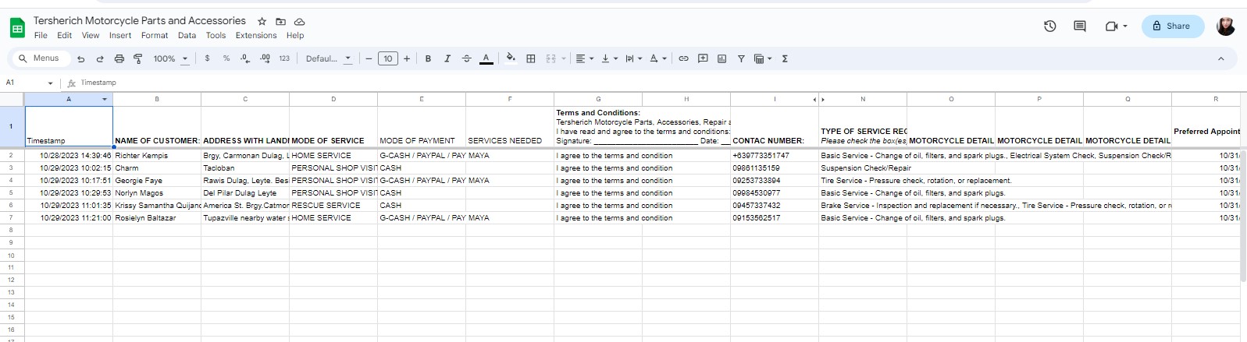Image resolution: width=1247 pixels, height=342 pixels.
Task: Rename the Tersherich Motorcycle Parts and Accessories title
Action: (x=140, y=21)
